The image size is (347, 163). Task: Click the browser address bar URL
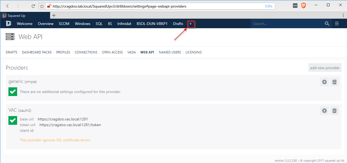tap(120, 6)
